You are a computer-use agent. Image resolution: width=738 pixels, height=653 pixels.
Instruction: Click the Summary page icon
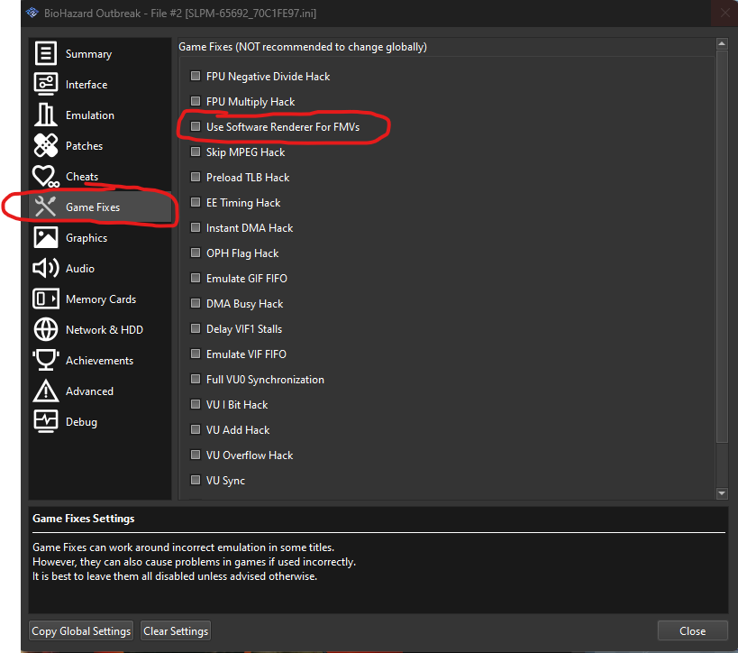[x=46, y=53]
